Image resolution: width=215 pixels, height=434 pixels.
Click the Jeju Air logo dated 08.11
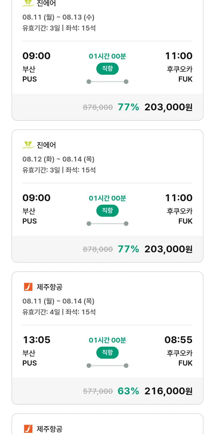tap(28, 287)
